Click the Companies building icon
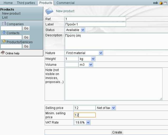 coord(4,23)
